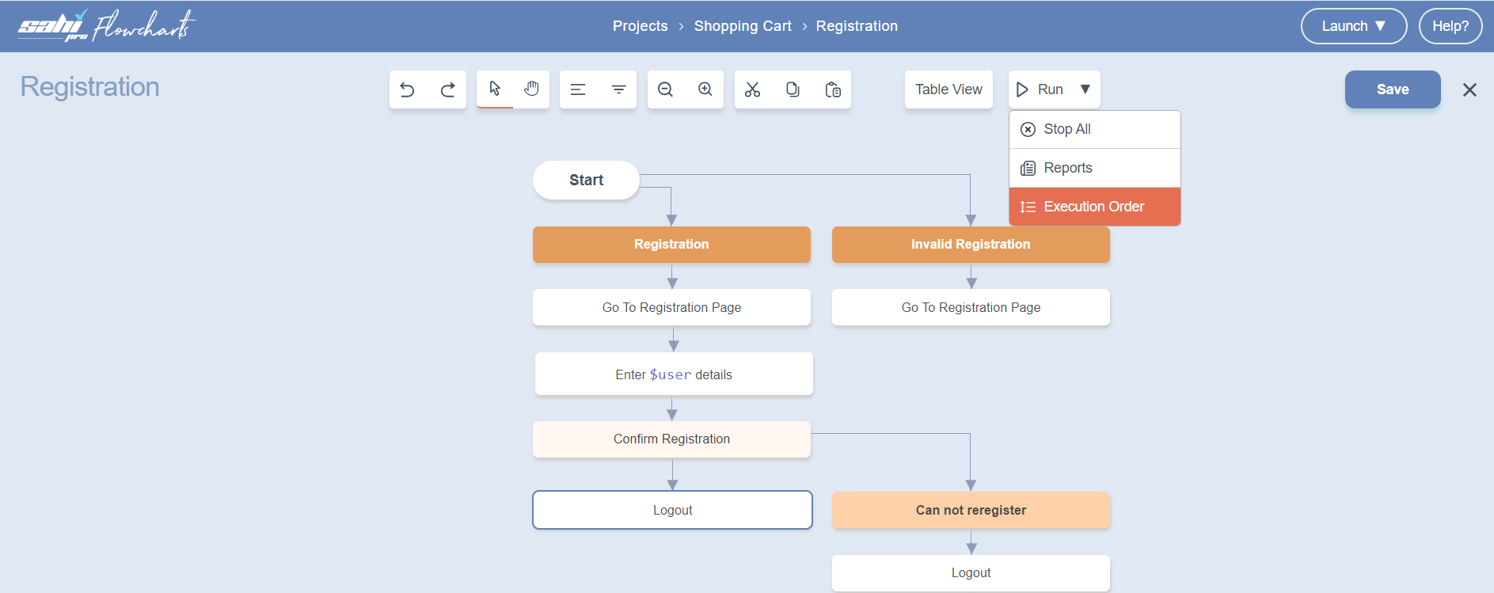Image resolution: width=1494 pixels, height=593 pixels.
Task: Open the Table View
Action: tap(948, 89)
